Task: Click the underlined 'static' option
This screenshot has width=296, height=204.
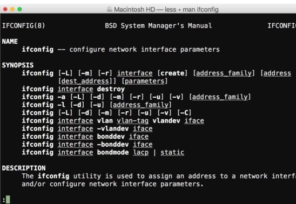Action: [x=172, y=152]
